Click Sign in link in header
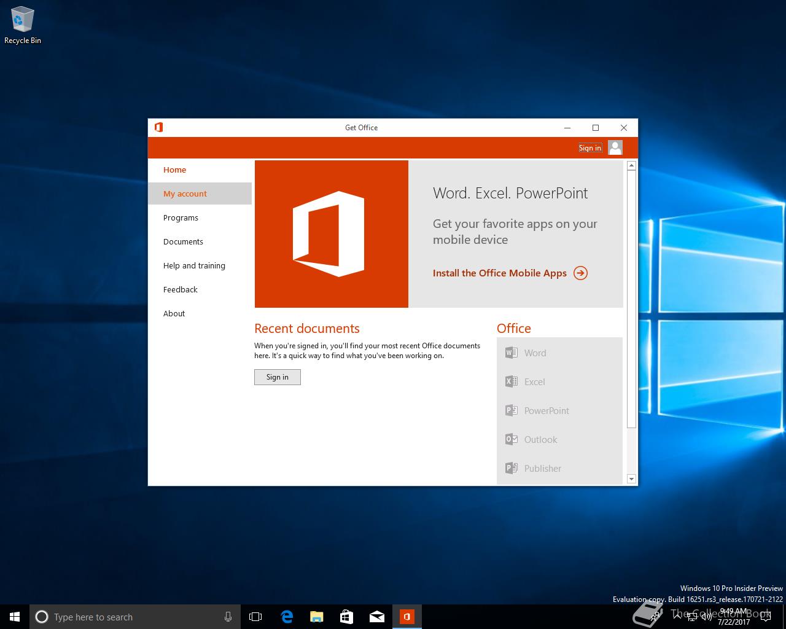Viewport: 786px width, 629px height. [590, 147]
